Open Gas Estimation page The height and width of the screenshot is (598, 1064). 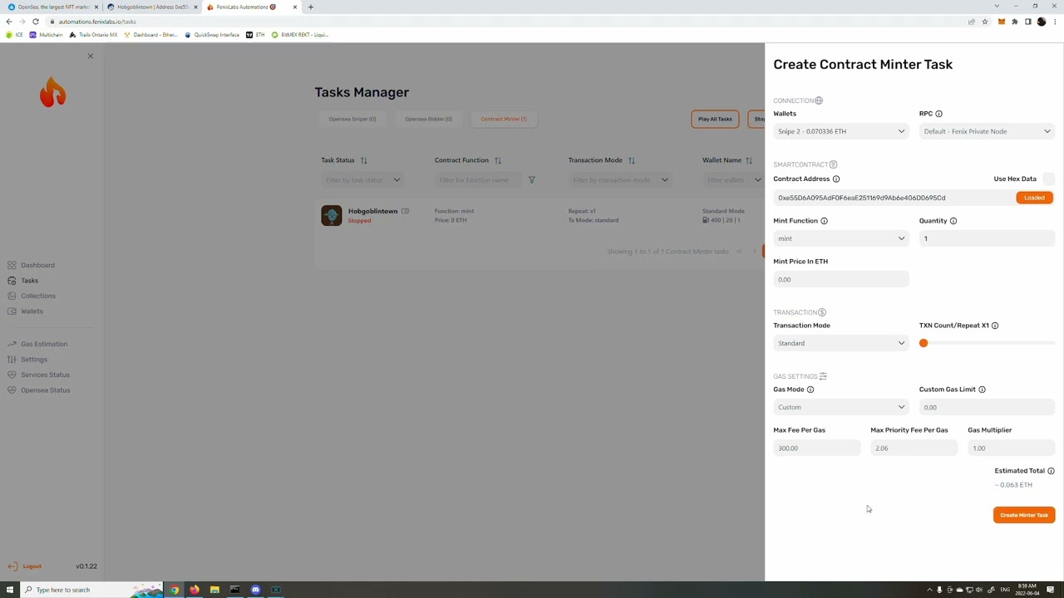tap(44, 344)
